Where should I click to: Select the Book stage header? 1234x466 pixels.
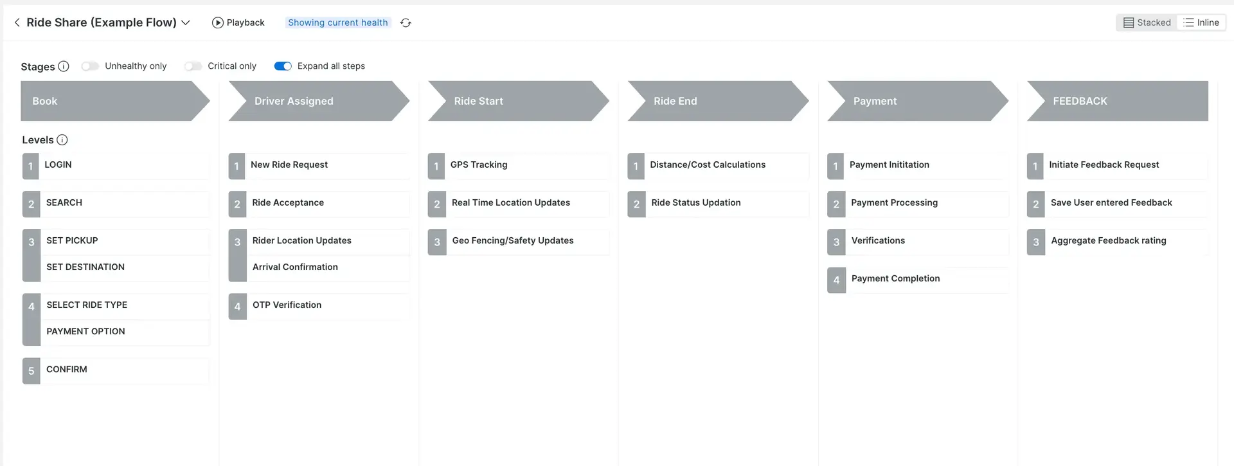pyautogui.click(x=109, y=101)
